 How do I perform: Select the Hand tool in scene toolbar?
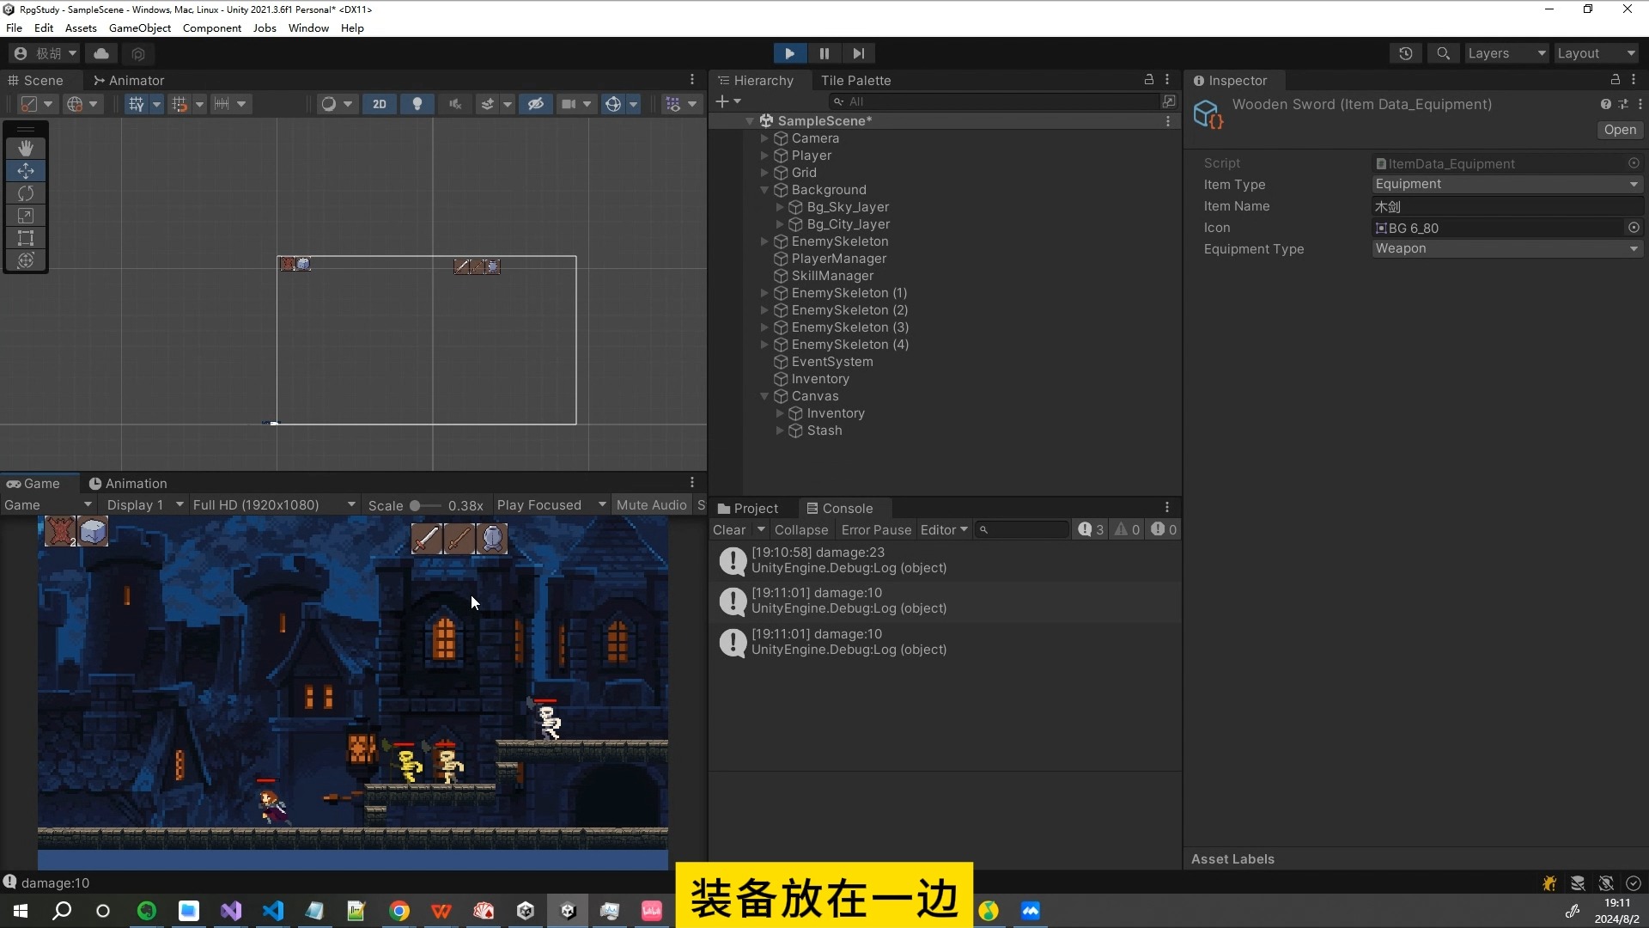[x=26, y=148]
